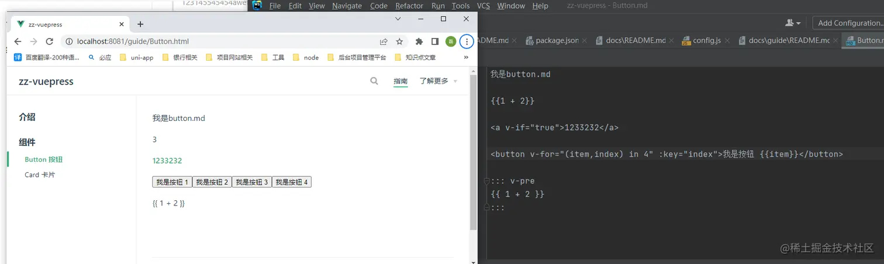This screenshot has width=884, height=264.
Task: Open Code With Me user dropdown
Action: (x=793, y=23)
